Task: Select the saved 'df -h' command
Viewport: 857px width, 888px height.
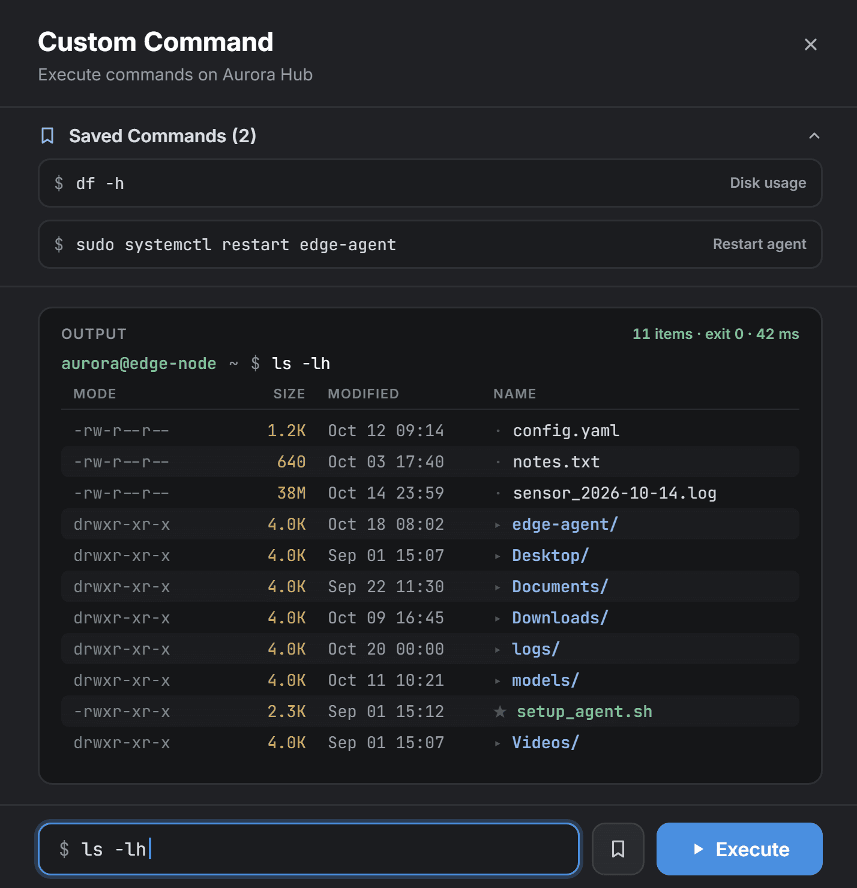Action: [430, 183]
